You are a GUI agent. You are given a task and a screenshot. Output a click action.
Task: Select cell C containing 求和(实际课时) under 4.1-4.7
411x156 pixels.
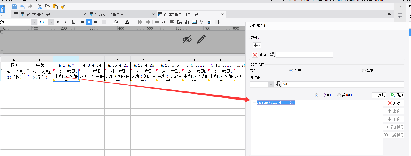[66, 75]
